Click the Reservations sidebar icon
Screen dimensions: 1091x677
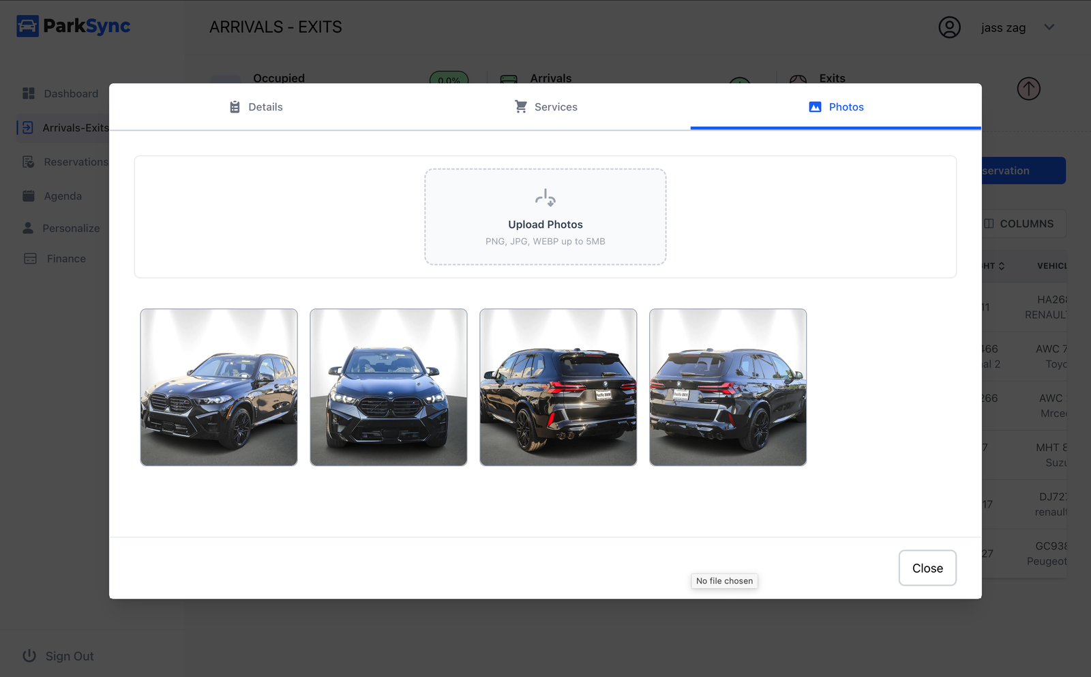[x=29, y=162]
